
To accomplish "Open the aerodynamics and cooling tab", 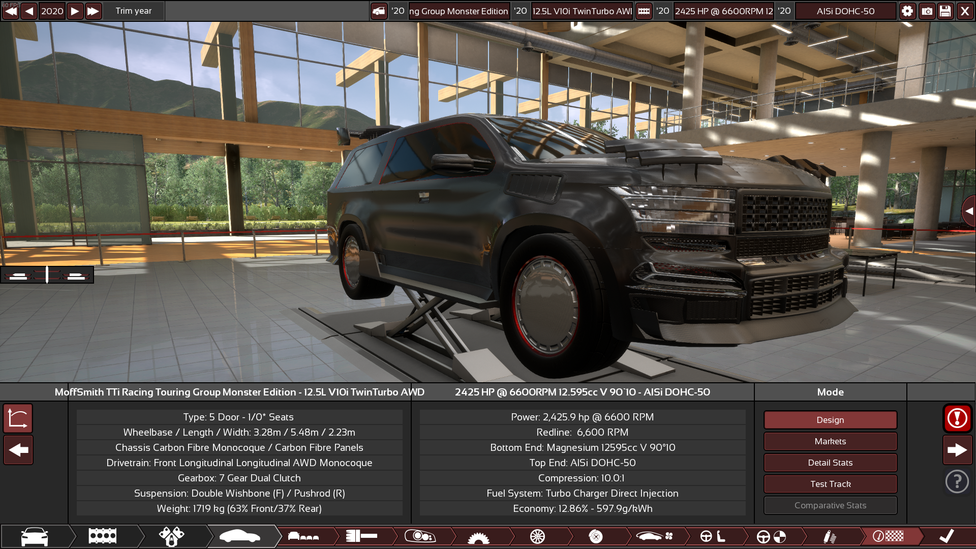I will pos(654,536).
